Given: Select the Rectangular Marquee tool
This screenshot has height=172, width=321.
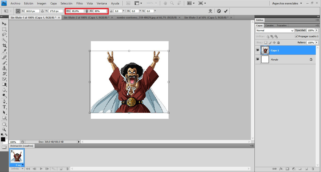Looking at the screenshot, I should 4,29.
